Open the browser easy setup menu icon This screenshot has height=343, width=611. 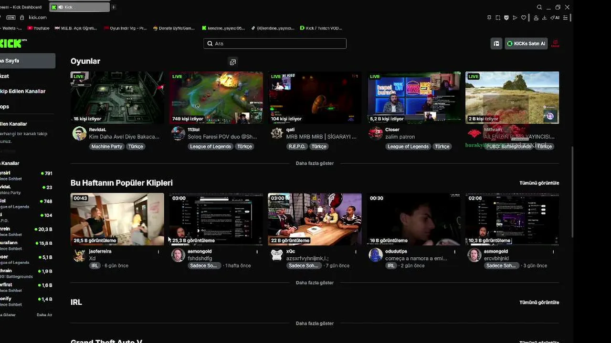pos(566,18)
